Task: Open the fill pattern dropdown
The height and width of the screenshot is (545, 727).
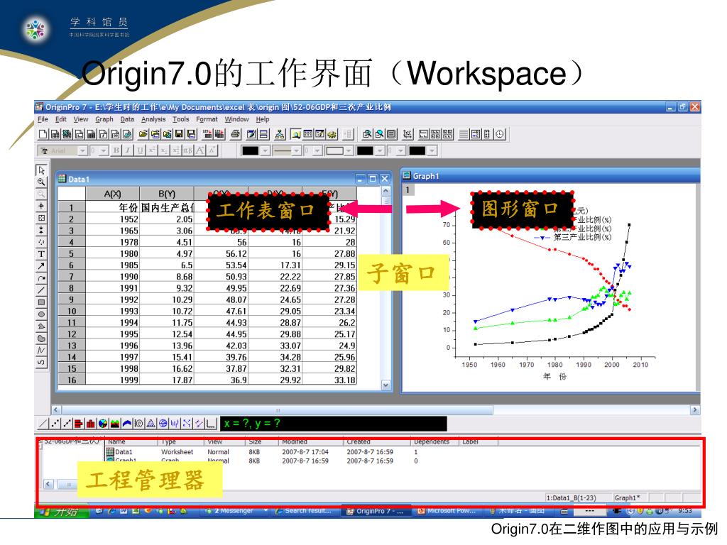Action: pyautogui.click(x=348, y=150)
